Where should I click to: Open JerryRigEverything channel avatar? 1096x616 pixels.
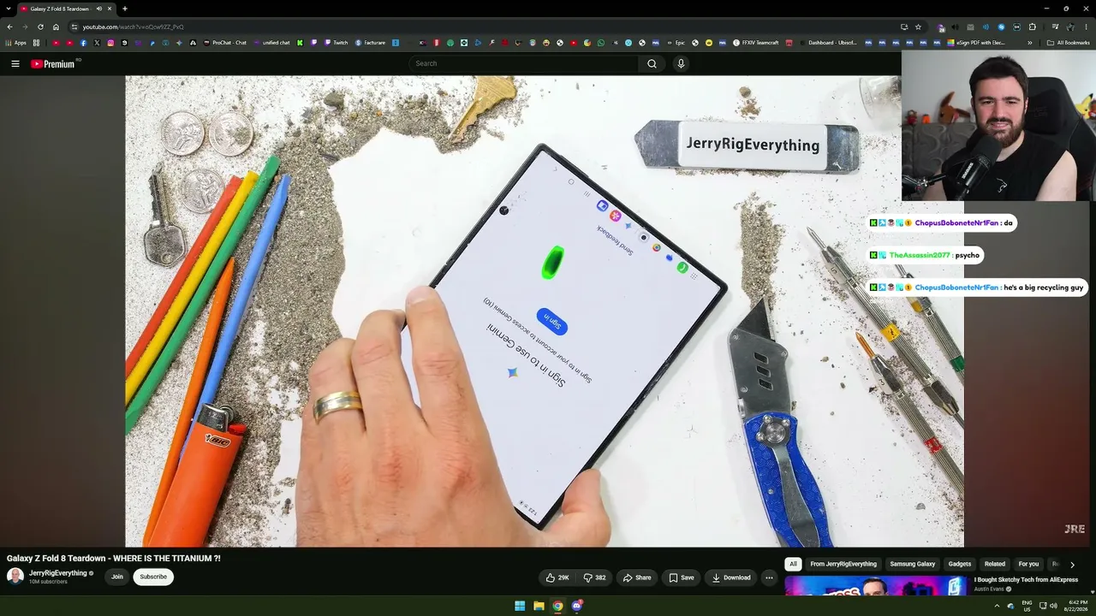[15, 577]
